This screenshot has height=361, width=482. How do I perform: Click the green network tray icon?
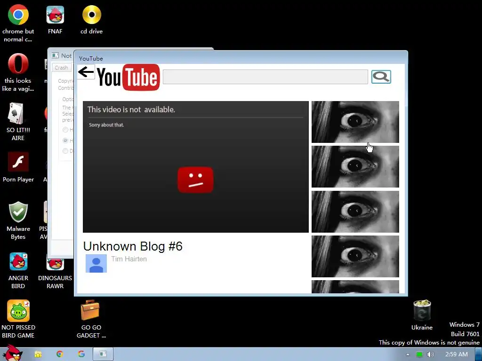[x=419, y=354]
